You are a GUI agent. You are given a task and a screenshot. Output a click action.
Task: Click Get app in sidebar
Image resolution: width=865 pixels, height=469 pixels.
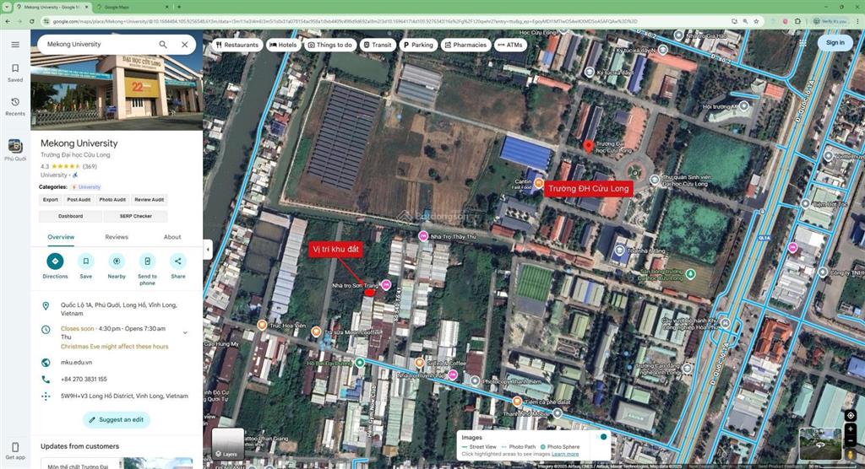tap(15, 450)
